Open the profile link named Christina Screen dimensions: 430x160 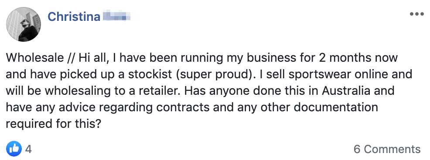pos(74,17)
